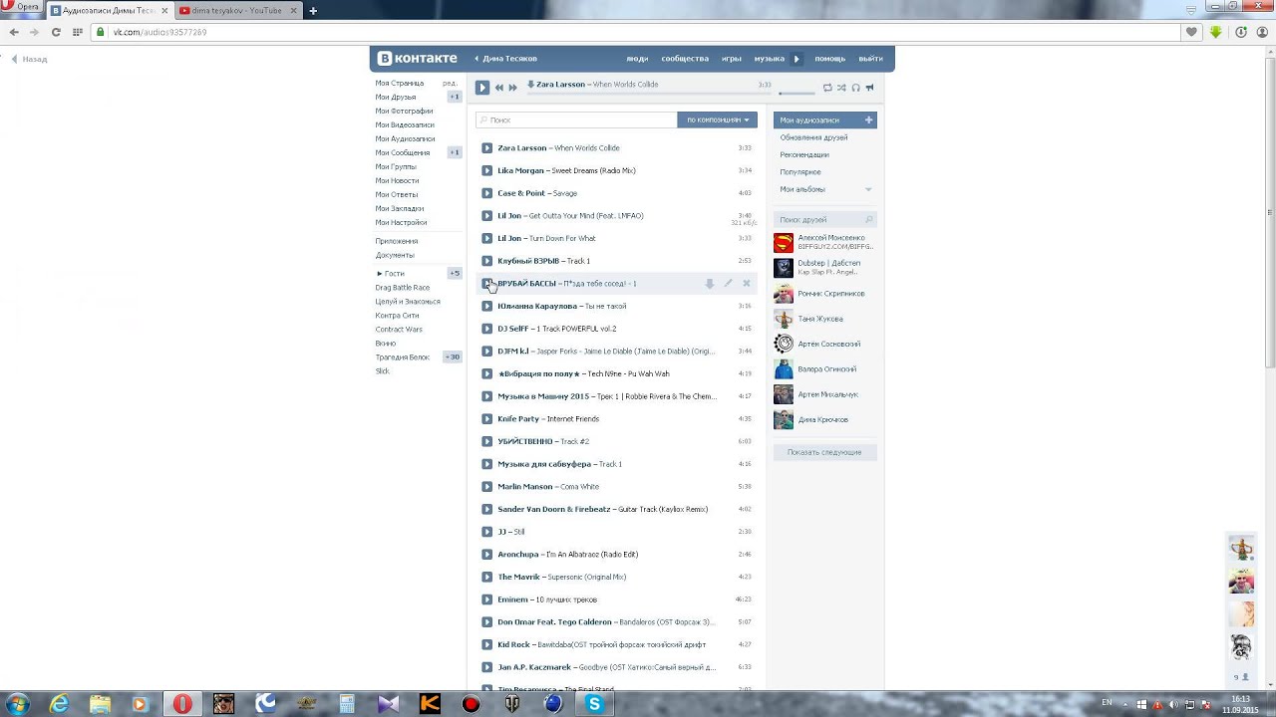Expand the Мои альбомы arrow
1276x717 pixels.
click(868, 189)
